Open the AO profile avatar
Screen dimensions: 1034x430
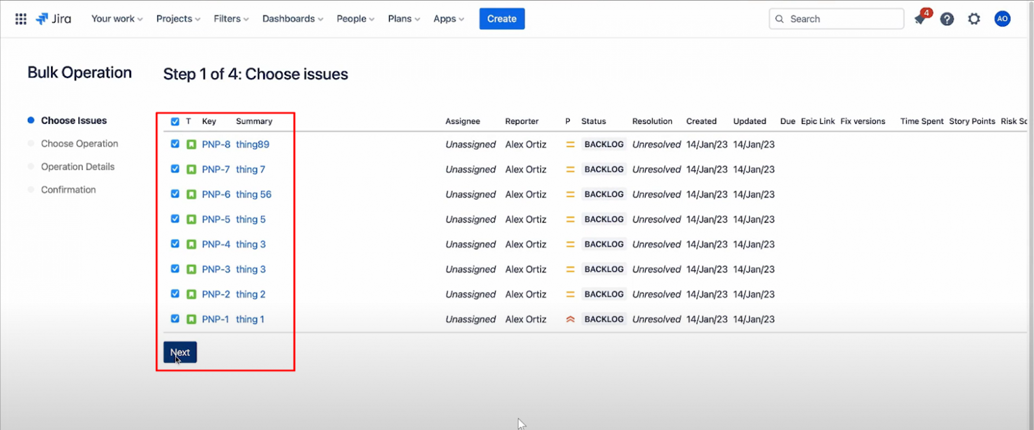1002,19
